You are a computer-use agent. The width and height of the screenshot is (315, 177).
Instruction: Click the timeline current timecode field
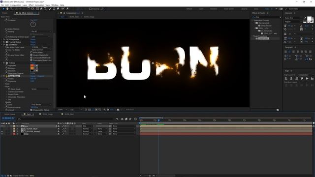point(8,118)
